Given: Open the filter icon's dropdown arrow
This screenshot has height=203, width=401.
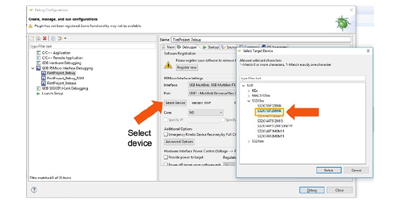Looking at the screenshot, I should [x=65, y=38].
